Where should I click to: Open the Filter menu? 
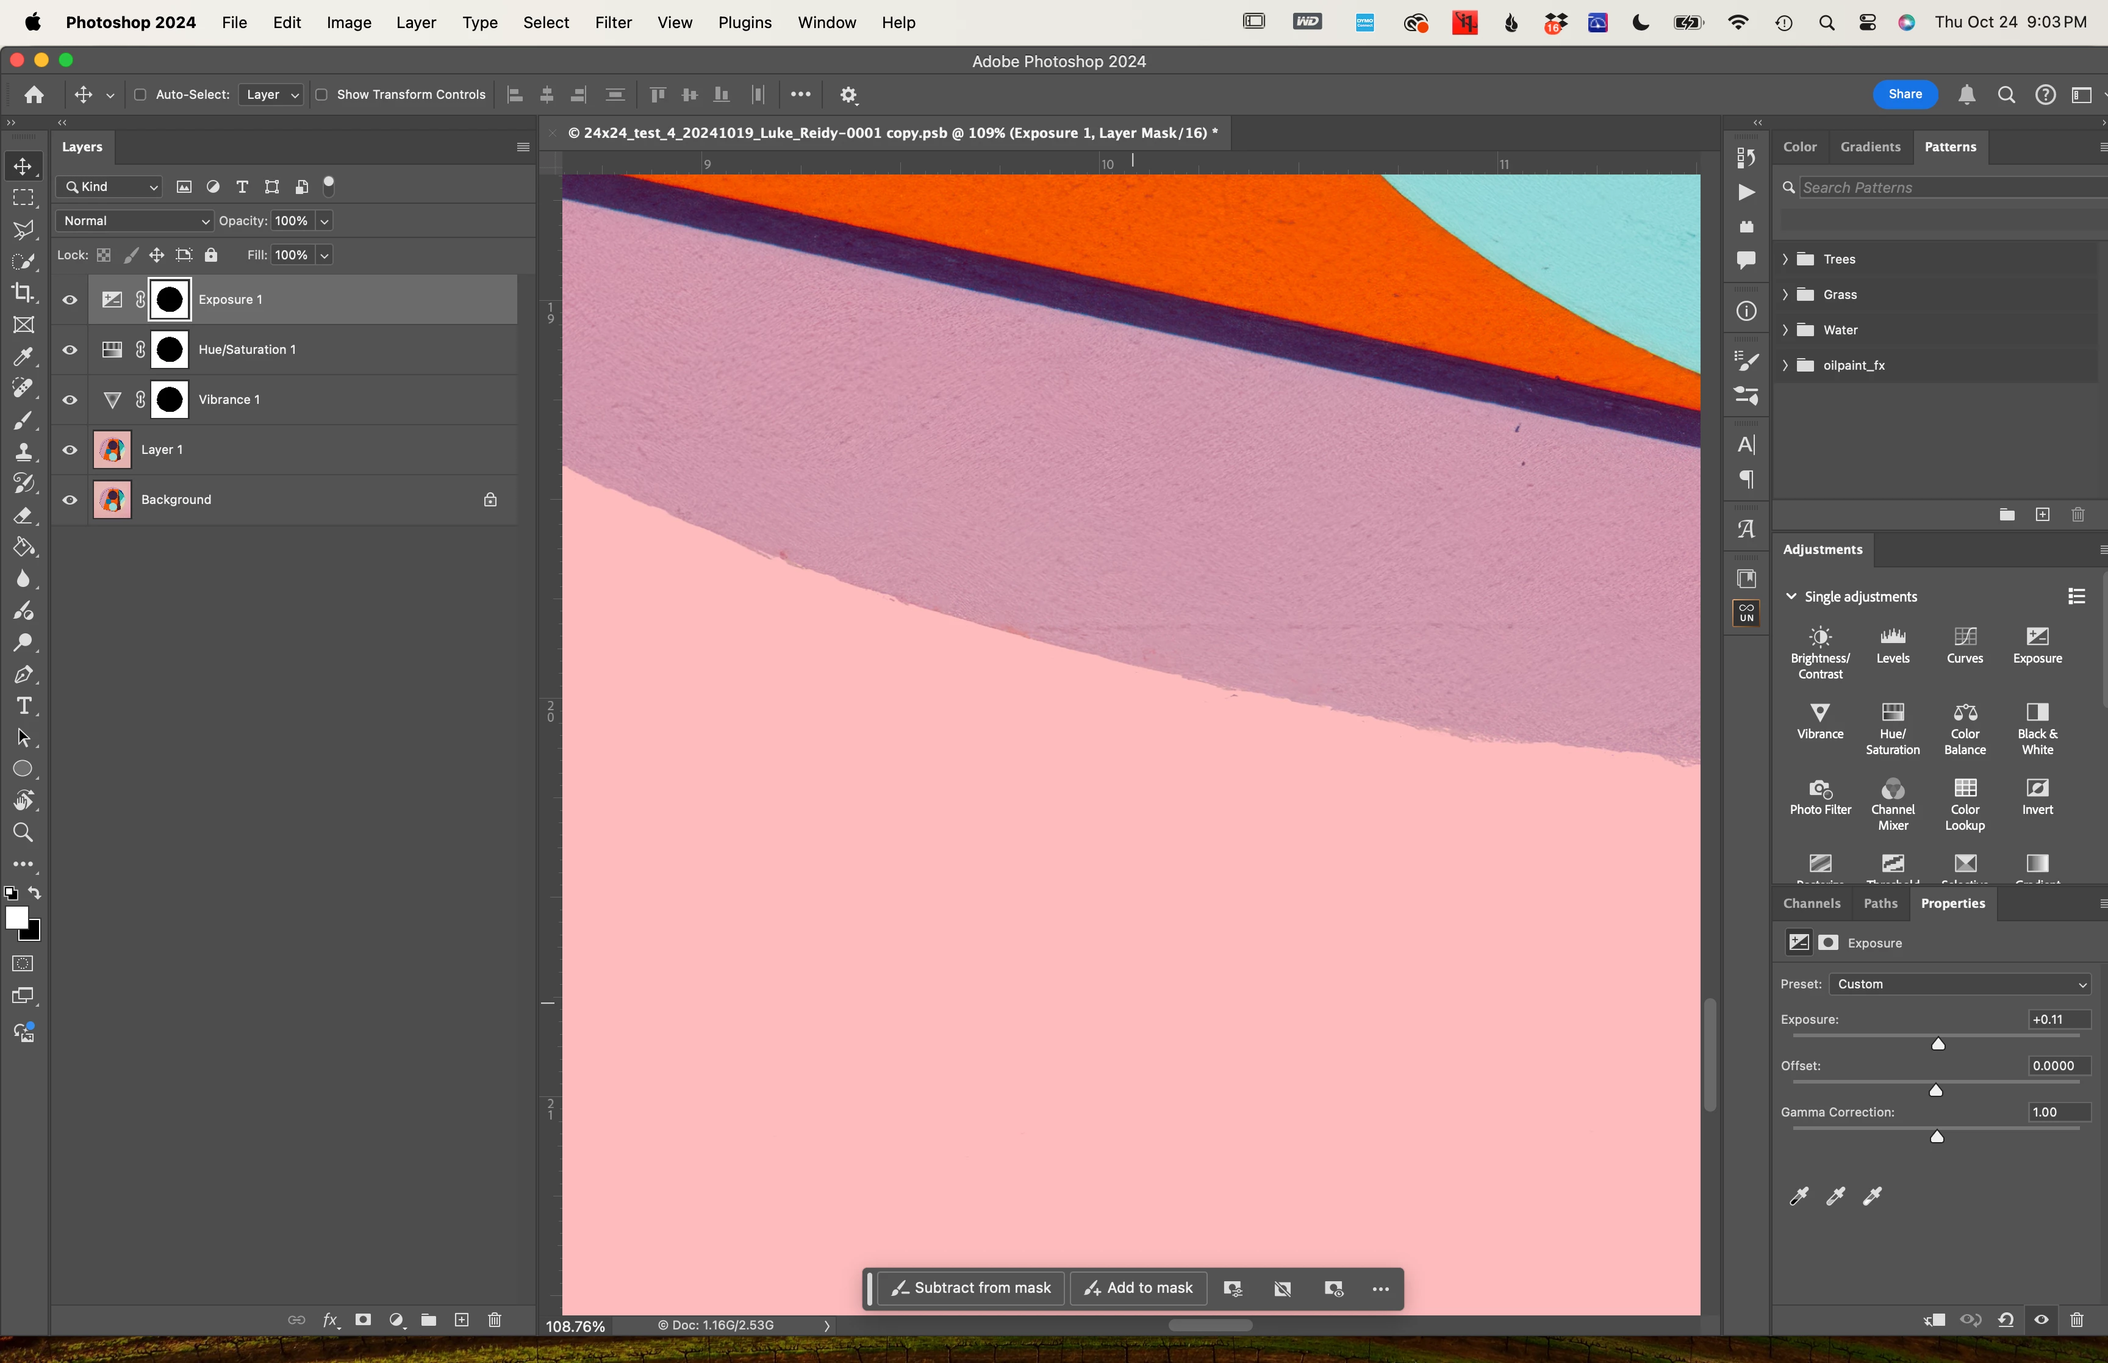[x=612, y=22]
